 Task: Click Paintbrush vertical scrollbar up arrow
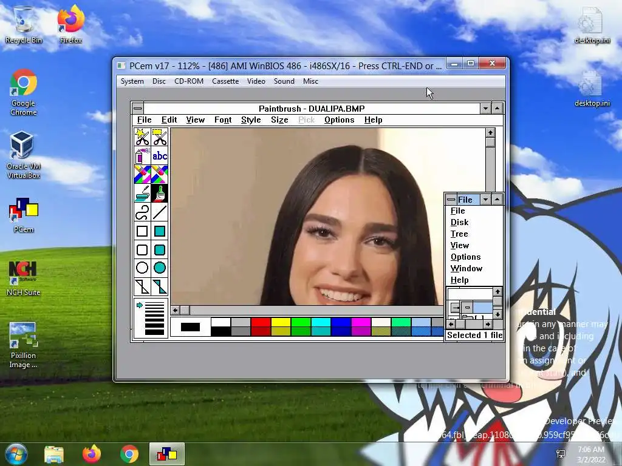tap(490, 133)
